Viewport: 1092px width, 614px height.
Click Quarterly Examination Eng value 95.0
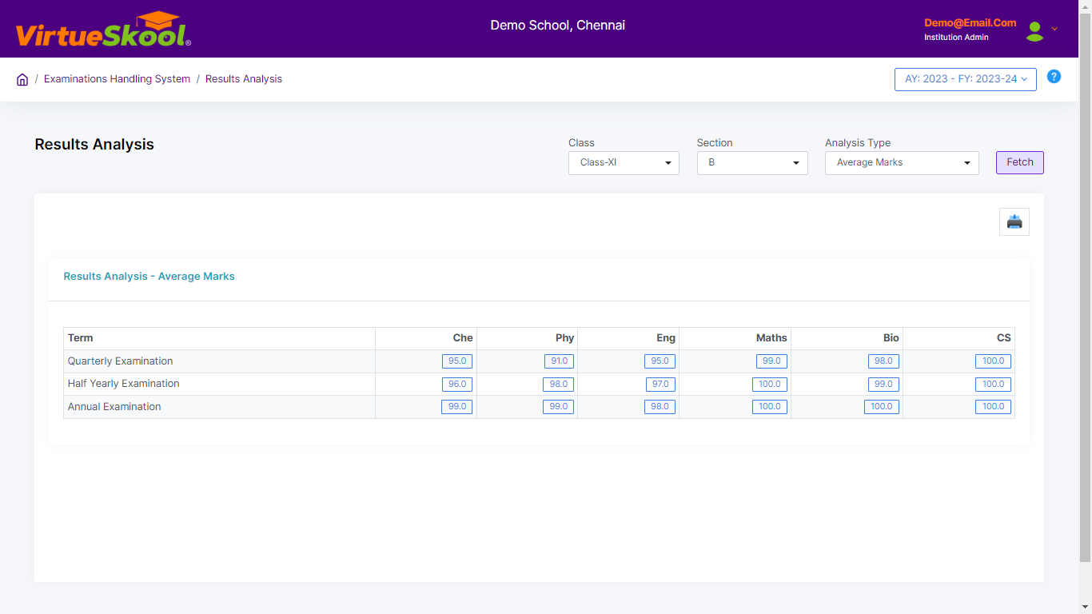tap(660, 361)
